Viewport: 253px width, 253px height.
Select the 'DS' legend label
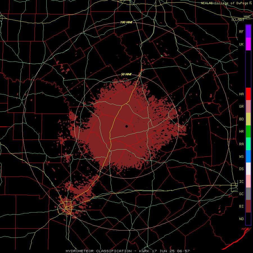pyautogui.click(x=241, y=169)
